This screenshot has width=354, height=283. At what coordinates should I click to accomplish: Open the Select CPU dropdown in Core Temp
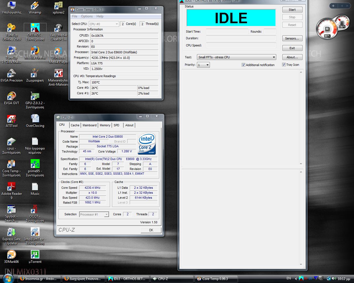104,24
